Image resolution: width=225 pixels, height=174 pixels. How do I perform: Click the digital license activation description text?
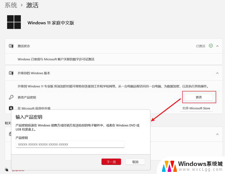tap(56, 59)
